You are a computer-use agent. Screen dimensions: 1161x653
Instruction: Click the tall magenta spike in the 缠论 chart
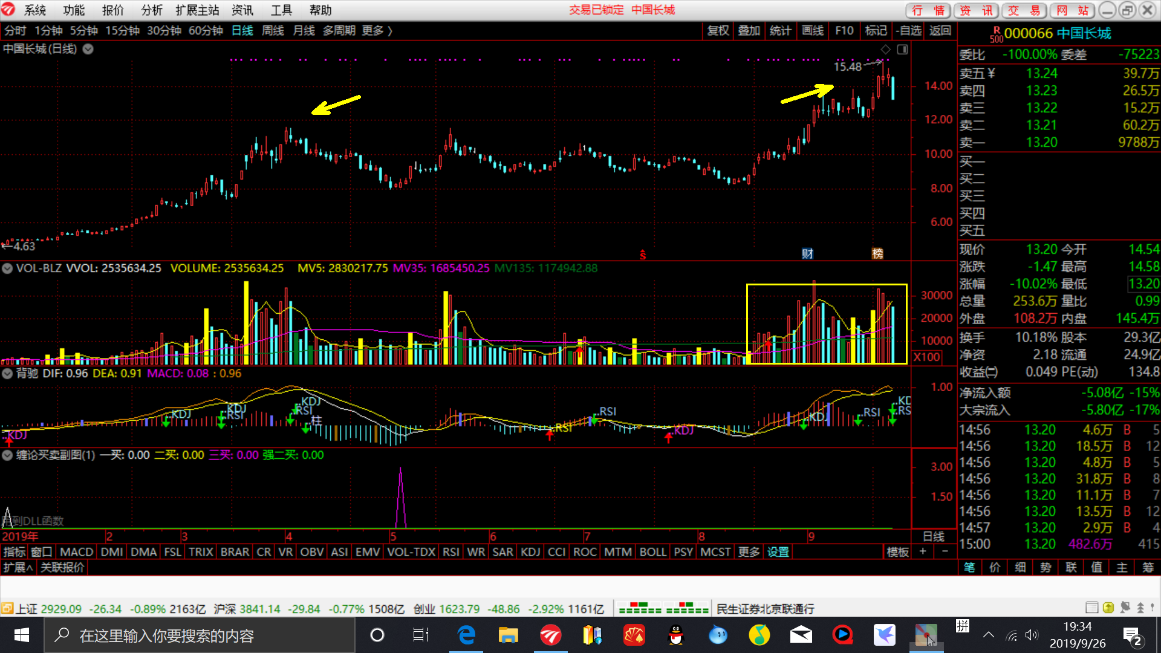[400, 497]
